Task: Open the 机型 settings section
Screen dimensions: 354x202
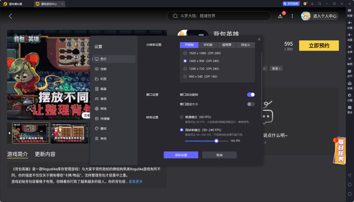Action: click(114, 79)
